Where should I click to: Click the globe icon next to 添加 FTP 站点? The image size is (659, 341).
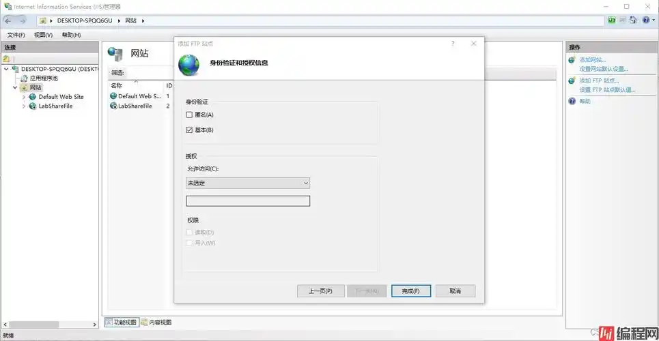pyautogui.click(x=572, y=80)
